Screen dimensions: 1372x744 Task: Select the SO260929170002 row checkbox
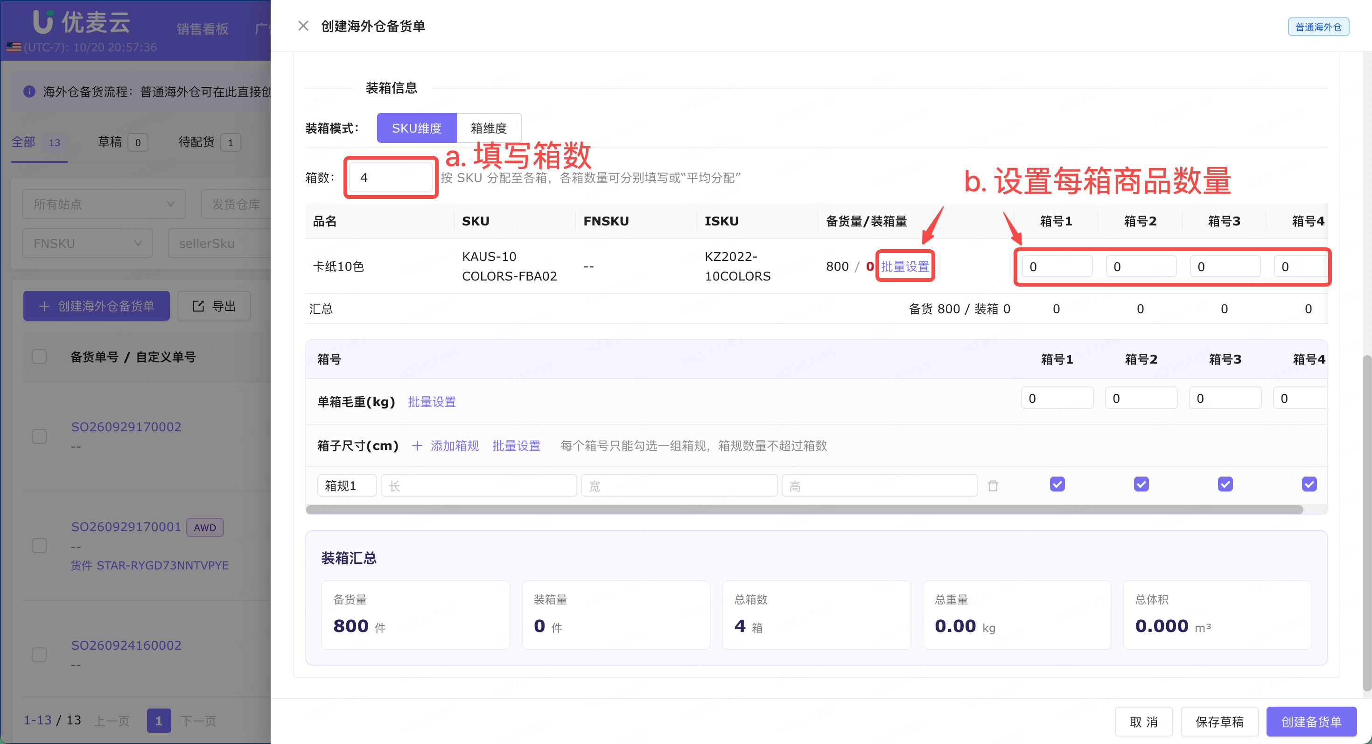coord(39,436)
